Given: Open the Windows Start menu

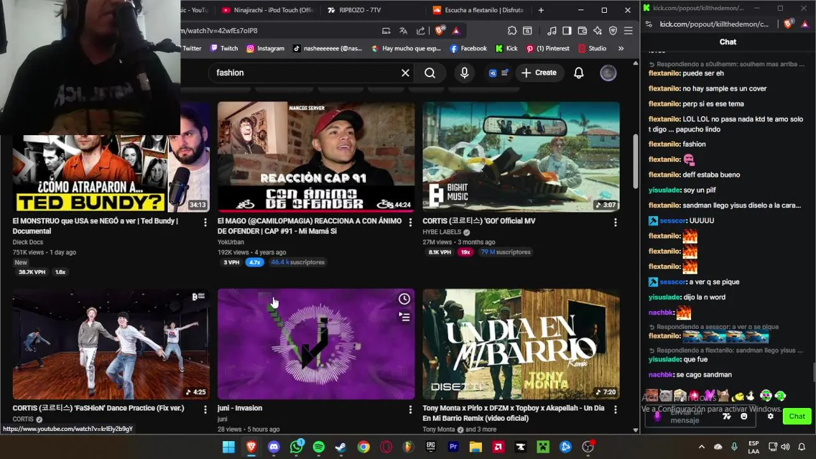Looking at the screenshot, I should click(x=228, y=447).
